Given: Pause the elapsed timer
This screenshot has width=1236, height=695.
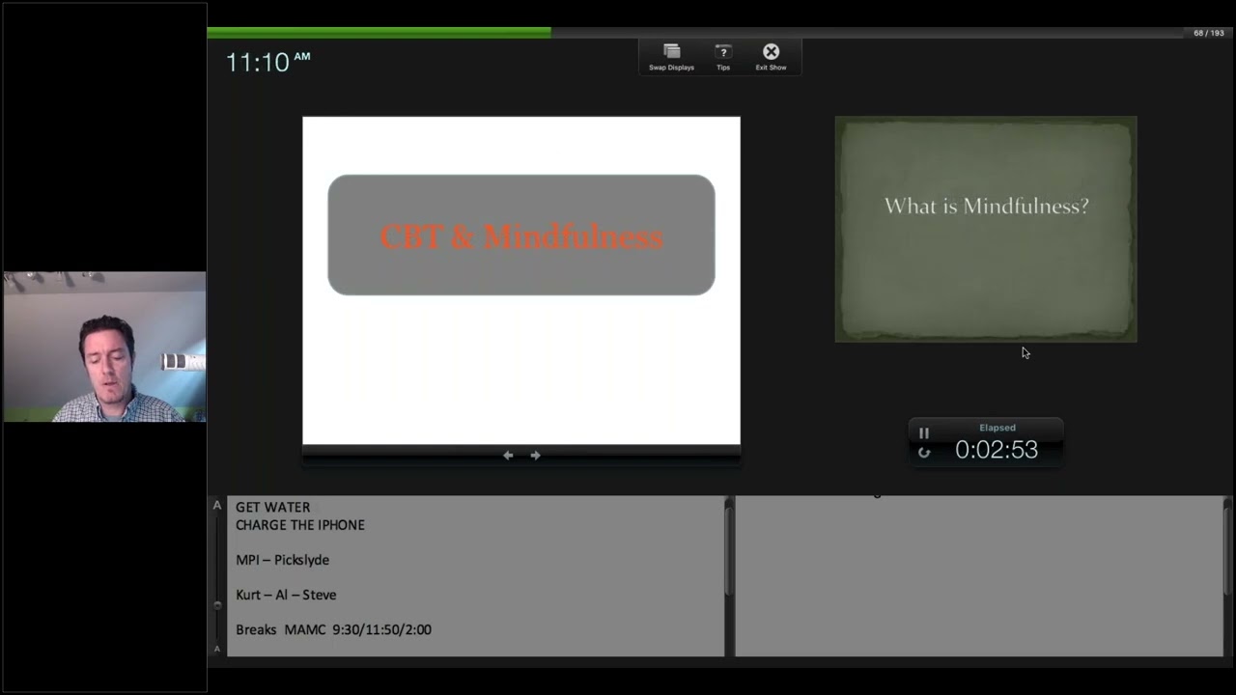Looking at the screenshot, I should click(924, 433).
